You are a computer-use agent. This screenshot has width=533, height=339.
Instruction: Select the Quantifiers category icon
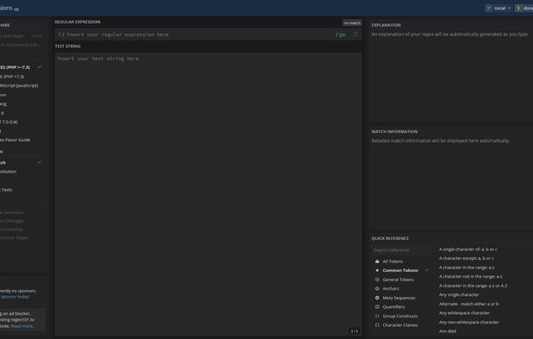[377, 307]
